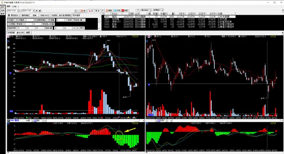This screenshot has height=154, width=284.
Task: Select stock row 2929 in results list
Action: click(170, 21)
